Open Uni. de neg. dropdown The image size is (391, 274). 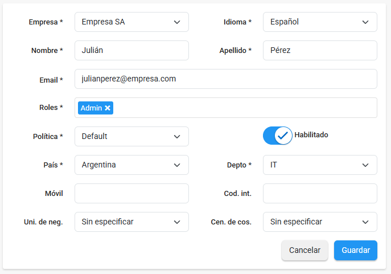click(131, 222)
